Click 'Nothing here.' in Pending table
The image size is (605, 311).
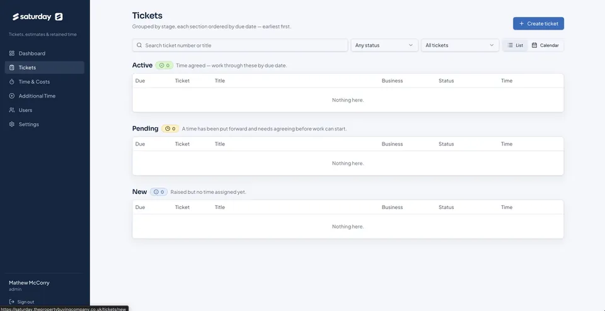[x=348, y=163]
